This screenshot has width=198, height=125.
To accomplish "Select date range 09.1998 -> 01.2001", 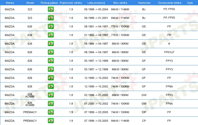I will (x=96, y=18).
